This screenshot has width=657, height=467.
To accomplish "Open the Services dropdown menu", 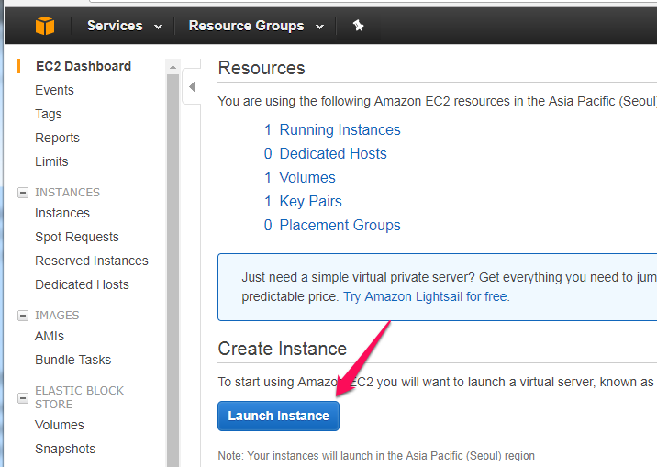I will point(125,26).
